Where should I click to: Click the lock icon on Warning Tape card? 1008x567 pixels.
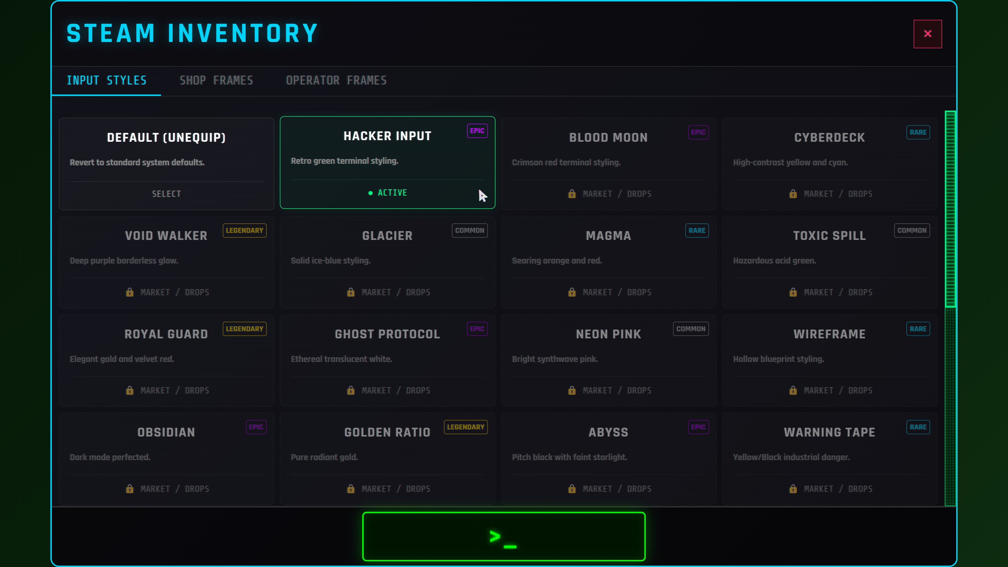tap(793, 489)
